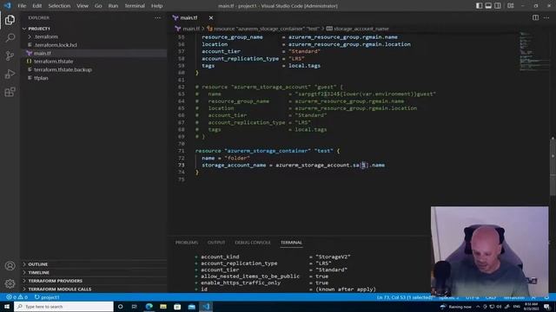Open Microsoft Edge from taskbar
556x312 pixels.
pyautogui.click(x=149, y=306)
